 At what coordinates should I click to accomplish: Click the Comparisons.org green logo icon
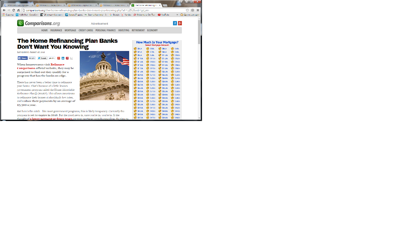click(20, 23)
